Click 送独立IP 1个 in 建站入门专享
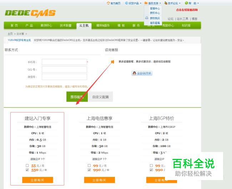The image size is (232, 189). coord(37,159)
